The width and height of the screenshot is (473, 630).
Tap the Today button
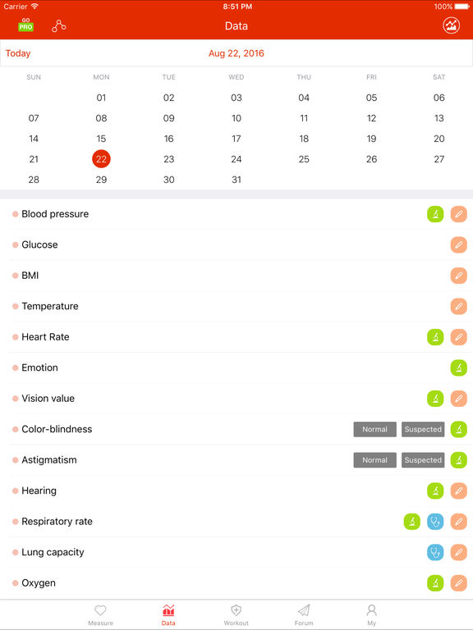tap(18, 53)
